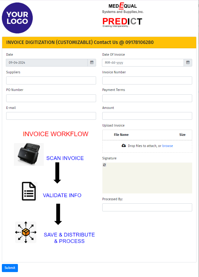Click into the Invoice Number field
The image size is (199, 277).
click(x=147, y=80)
